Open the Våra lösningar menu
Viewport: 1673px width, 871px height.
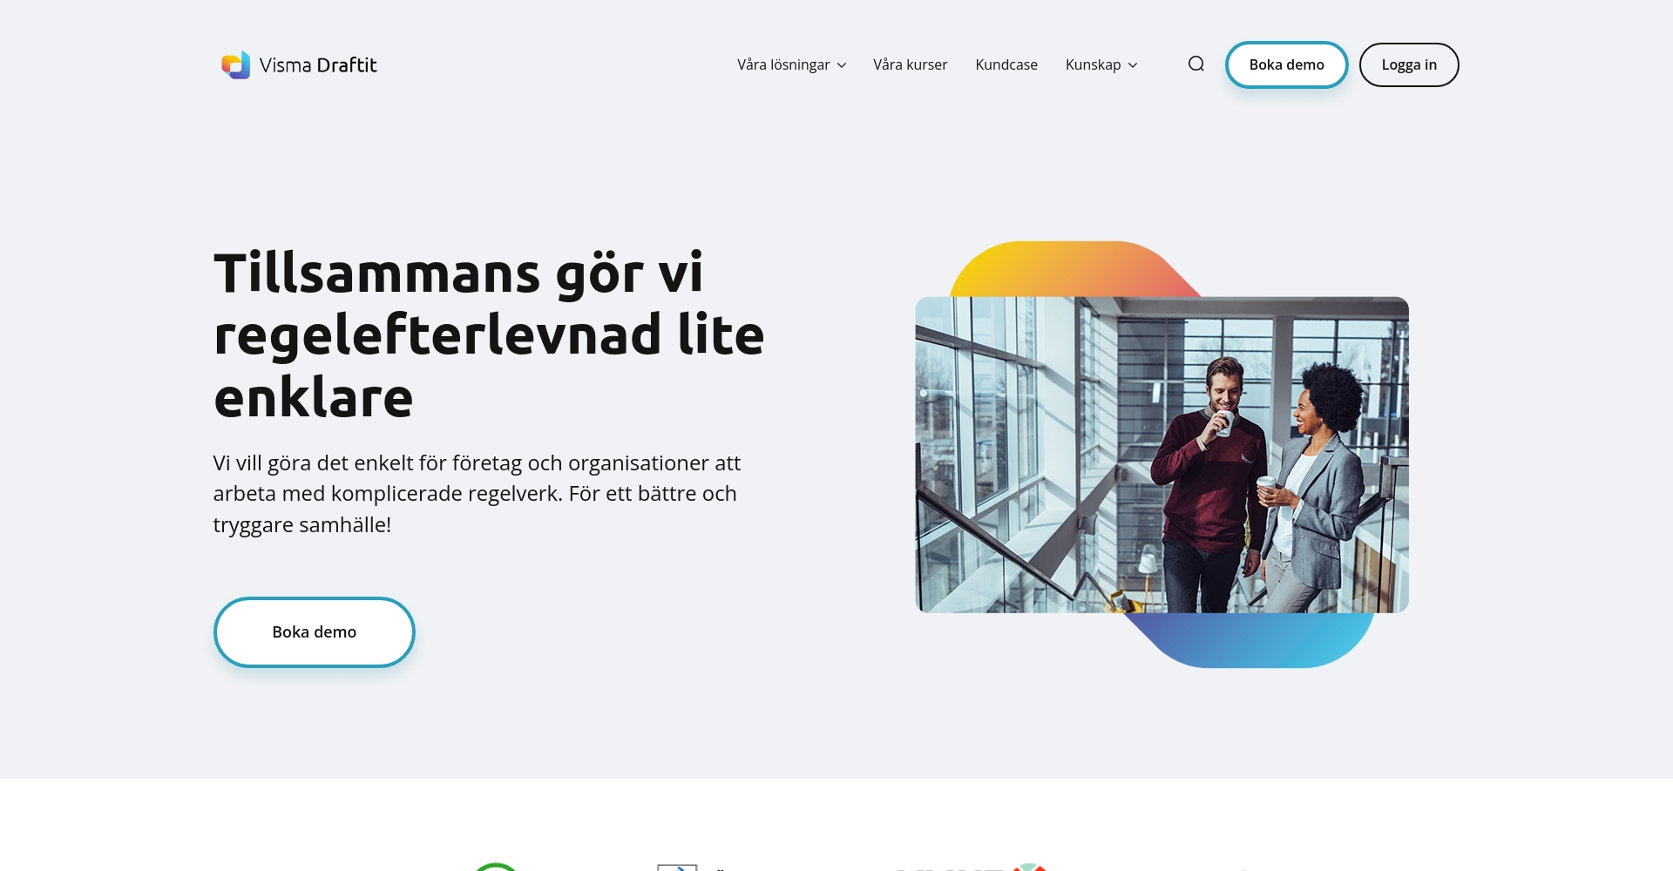click(791, 64)
